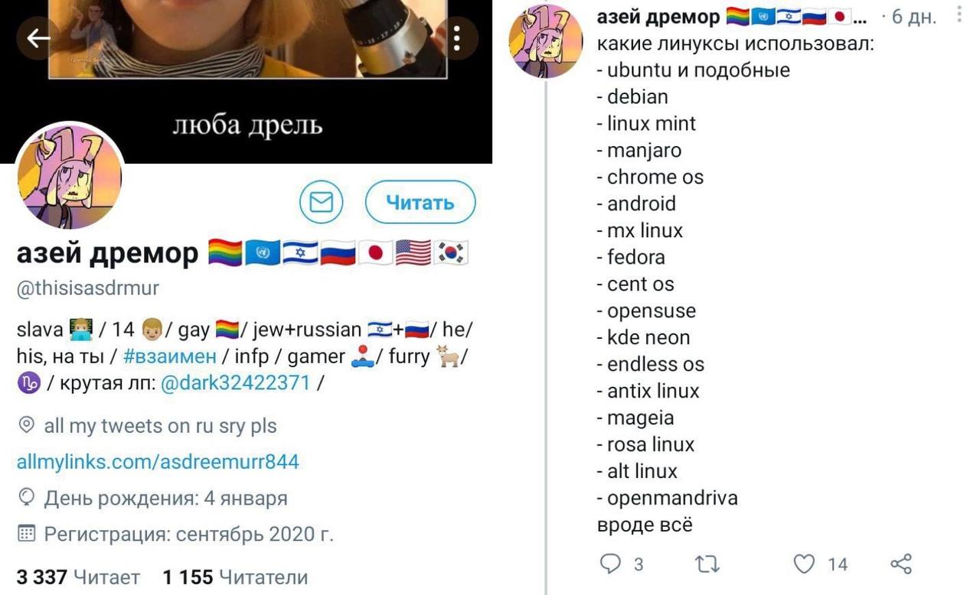The width and height of the screenshot is (980, 595).
Task: Open the @dark32422371 mention
Action: (235, 383)
